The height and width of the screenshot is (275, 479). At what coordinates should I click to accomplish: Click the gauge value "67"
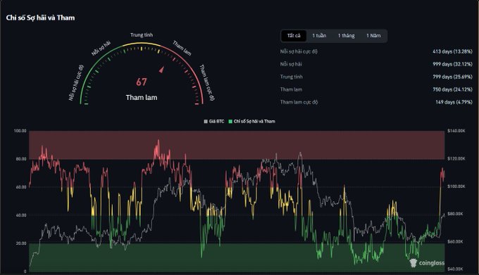142,82
